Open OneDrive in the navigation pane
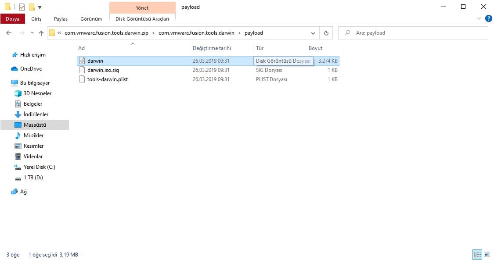Image resolution: width=494 pixels, height=260 pixels. [31, 68]
